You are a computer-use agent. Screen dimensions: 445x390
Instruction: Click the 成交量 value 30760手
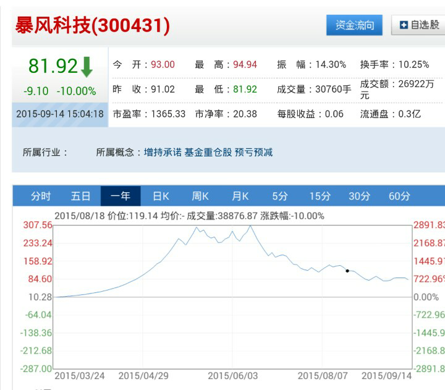[x=334, y=89]
